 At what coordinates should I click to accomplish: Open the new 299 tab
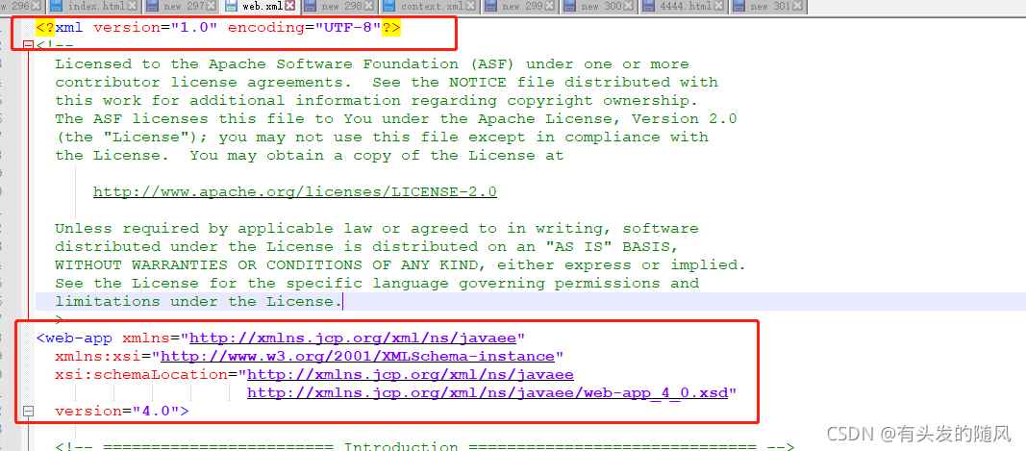521,7
